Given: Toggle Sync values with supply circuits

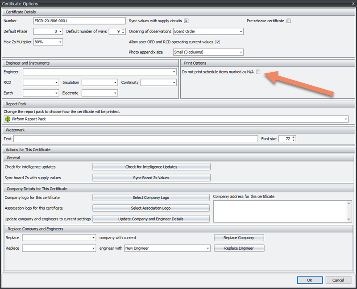Looking at the screenshot, I should [187, 21].
